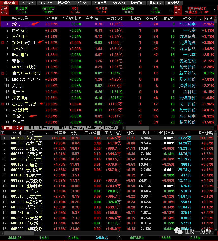Select the 存储芯片 sector row
Viewport: 218px width, 241px height.
(x=107, y=49)
